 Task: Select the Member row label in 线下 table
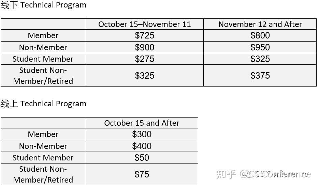pos(43,35)
